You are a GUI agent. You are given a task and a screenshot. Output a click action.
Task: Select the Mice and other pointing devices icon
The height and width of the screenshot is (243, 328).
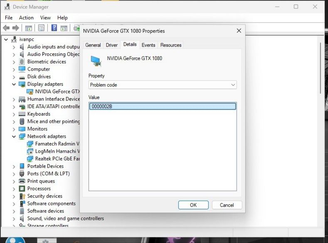pos(22,121)
